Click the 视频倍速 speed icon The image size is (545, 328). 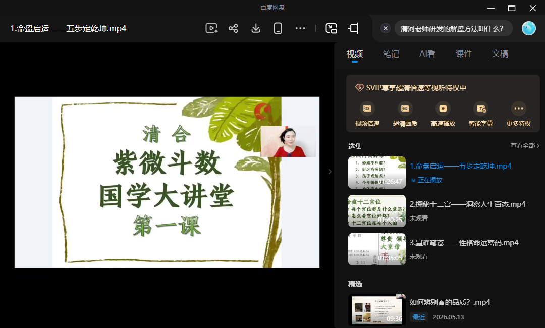[x=367, y=108]
